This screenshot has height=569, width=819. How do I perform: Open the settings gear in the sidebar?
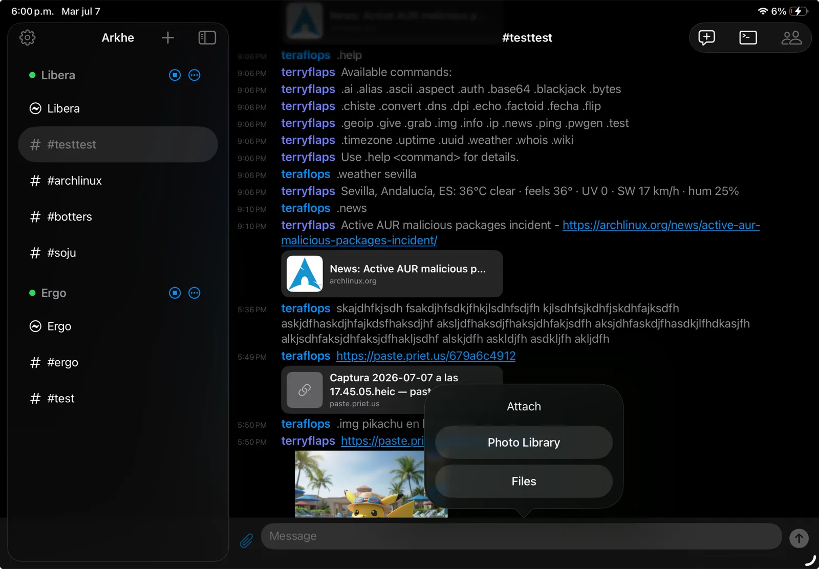coord(28,37)
